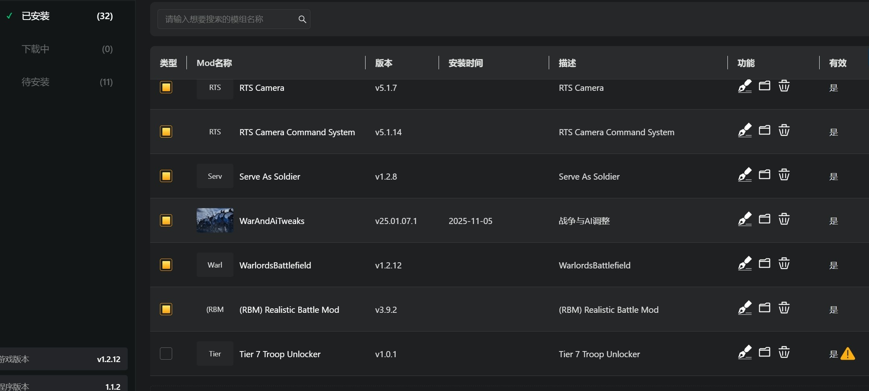Screen dimensions: 869x391
Task: Edit the WarAndAiTweaks mod entry
Action: (x=745, y=219)
